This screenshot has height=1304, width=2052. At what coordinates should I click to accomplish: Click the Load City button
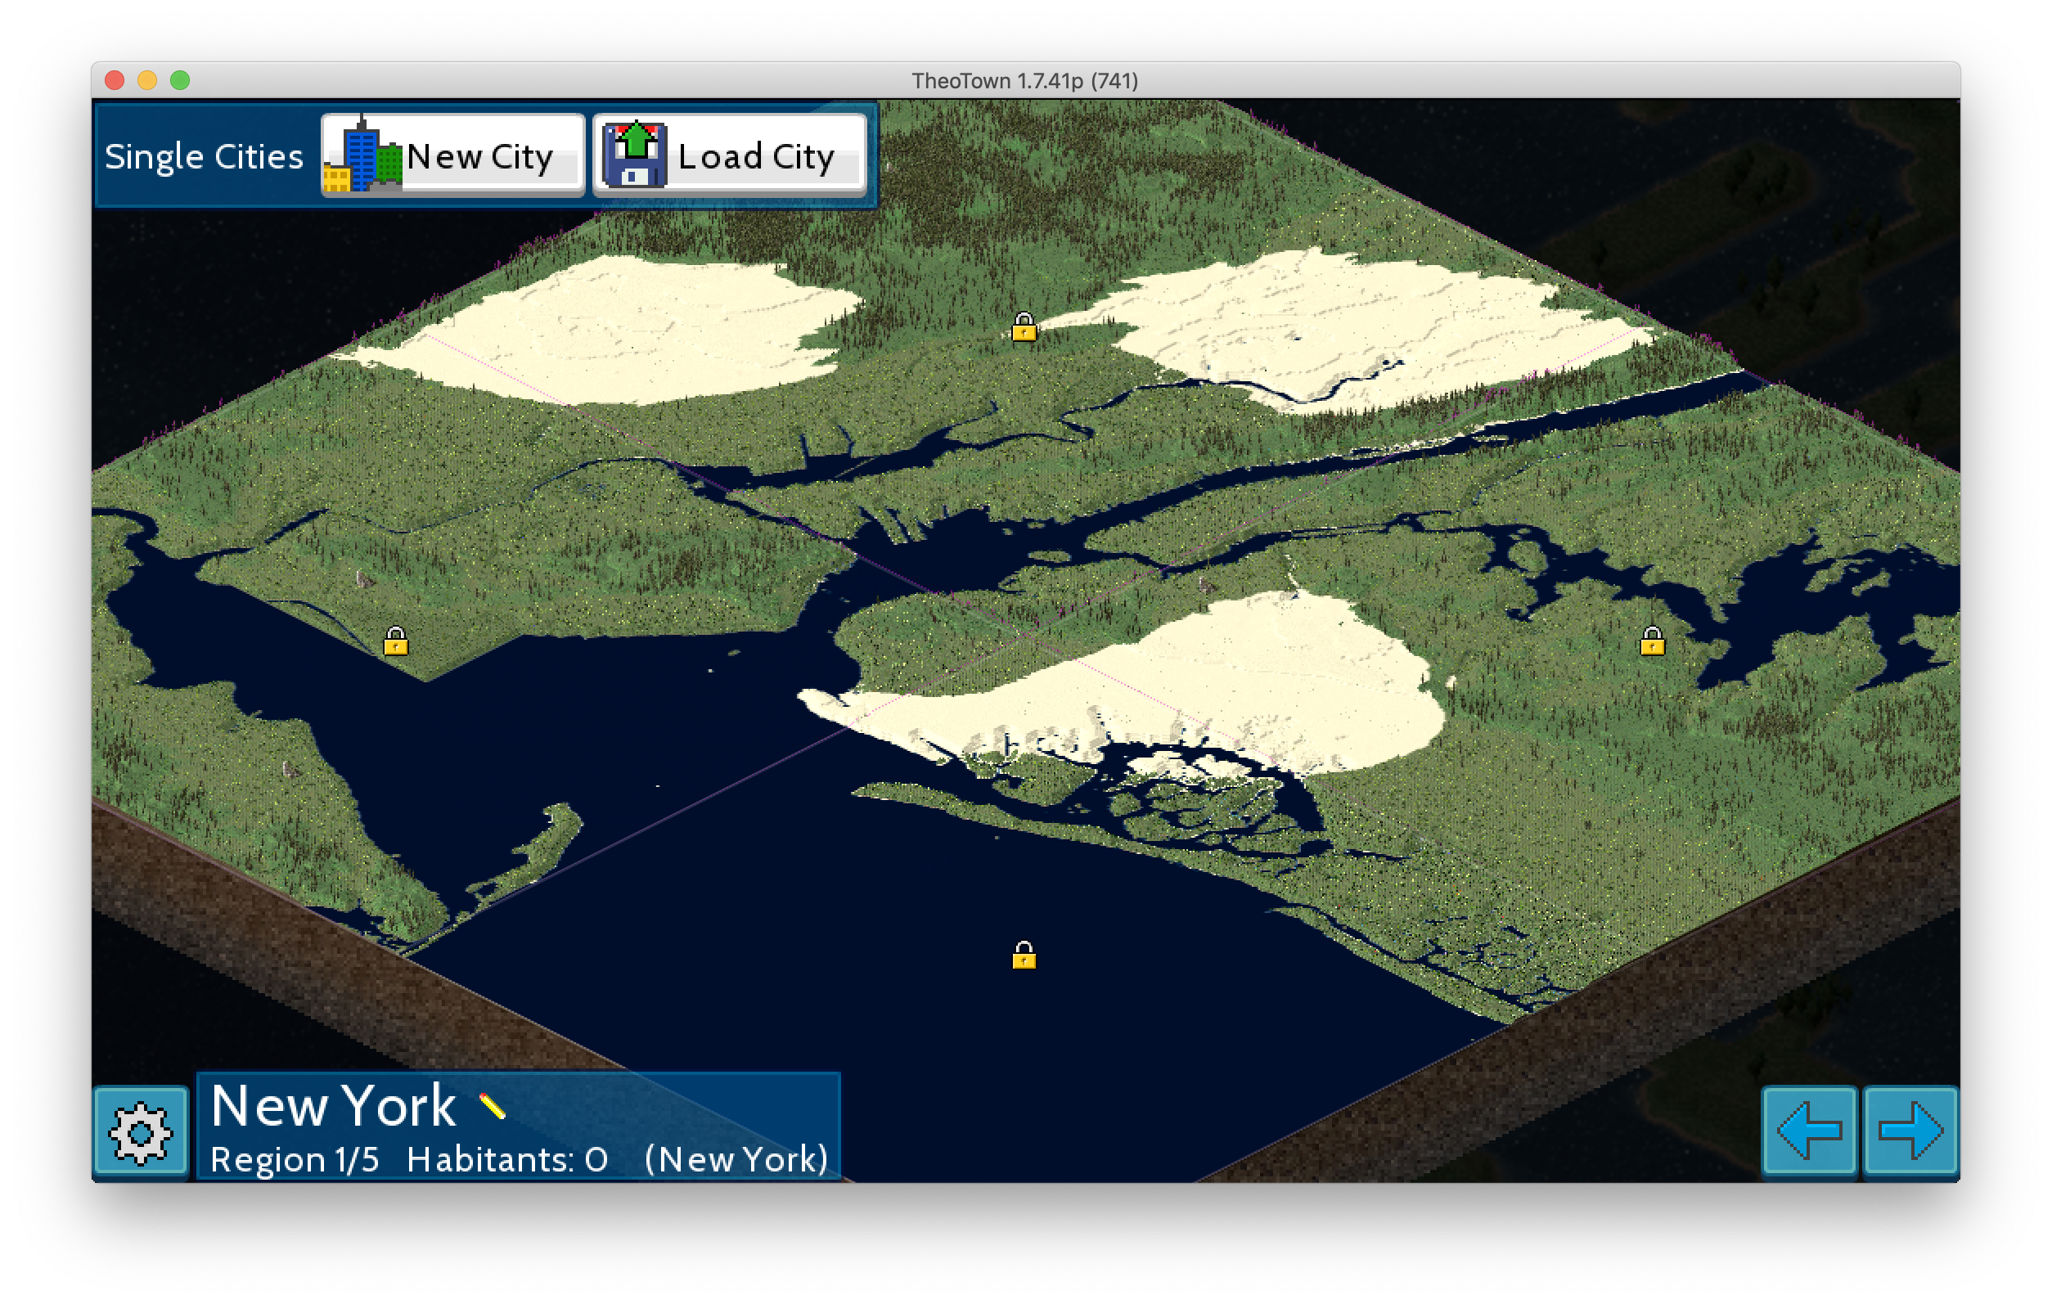click(x=730, y=155)
